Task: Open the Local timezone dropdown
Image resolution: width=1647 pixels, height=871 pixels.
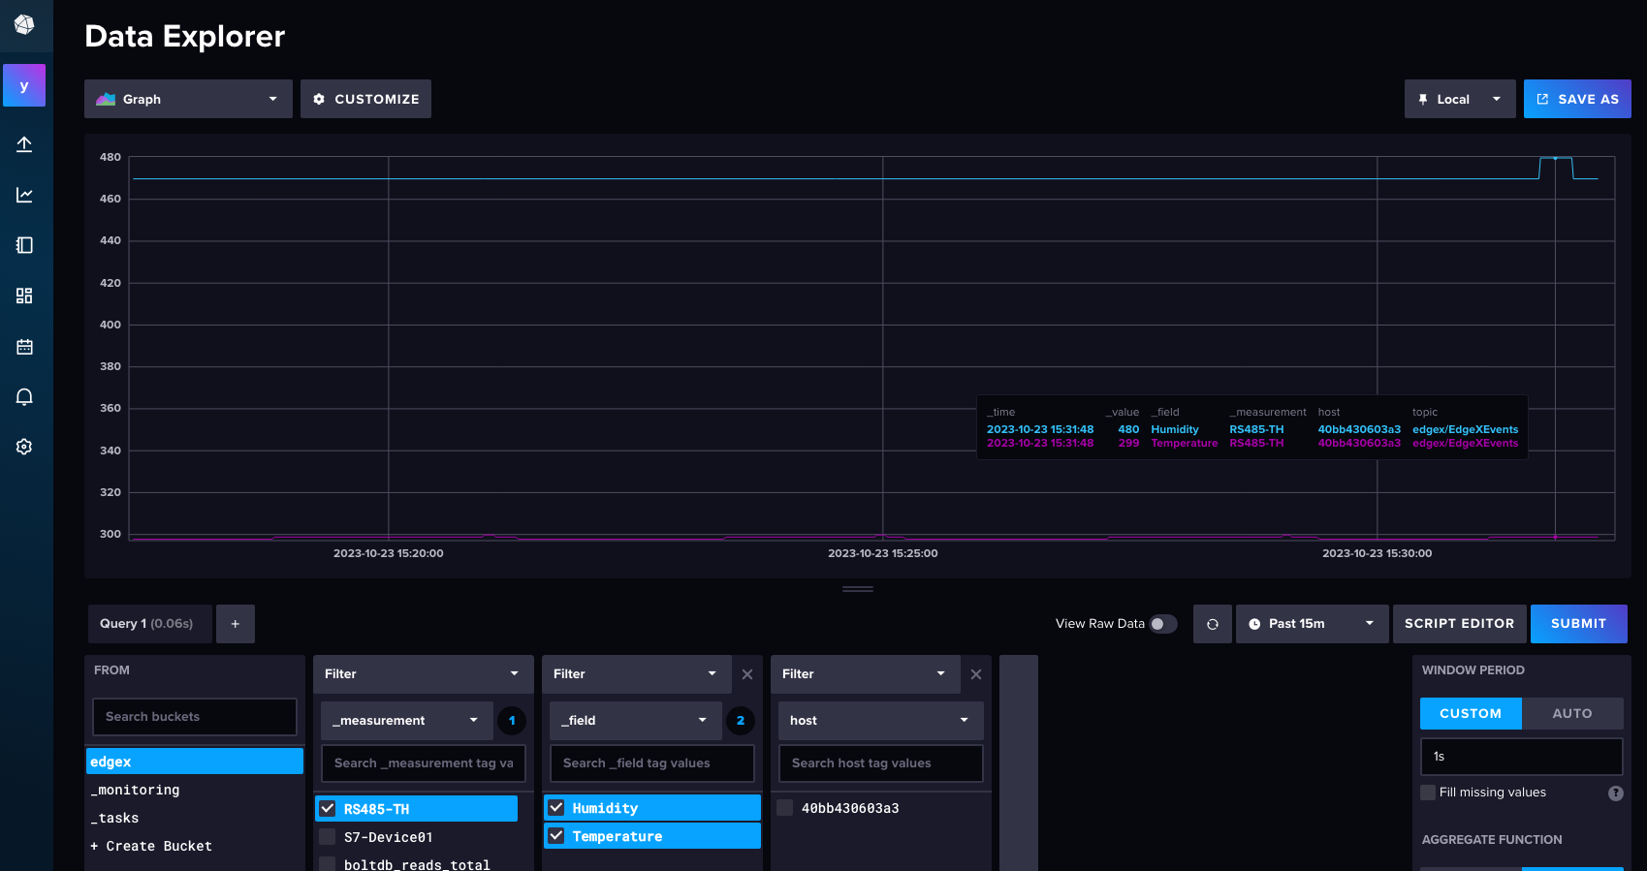Action: (1459, 99)
